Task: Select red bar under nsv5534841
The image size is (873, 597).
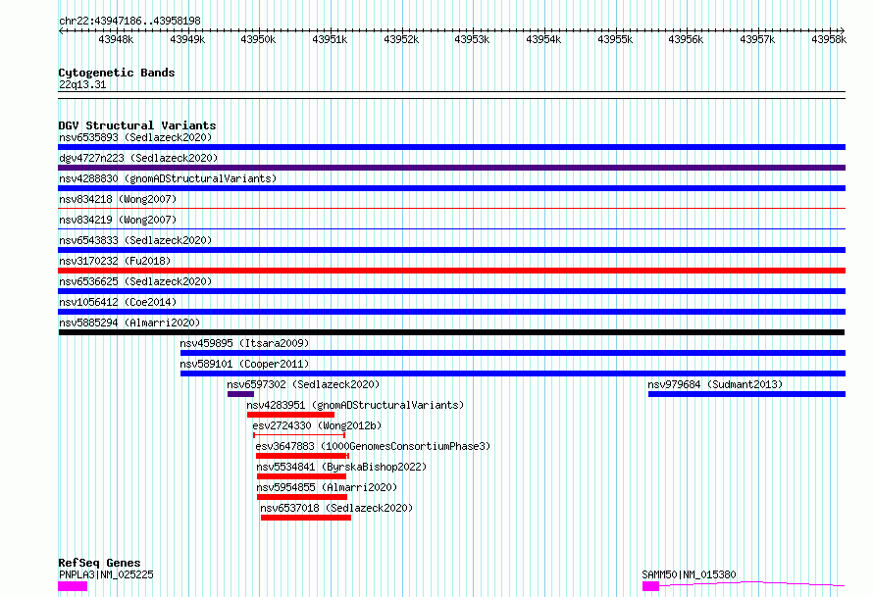Action: point(301,476)
